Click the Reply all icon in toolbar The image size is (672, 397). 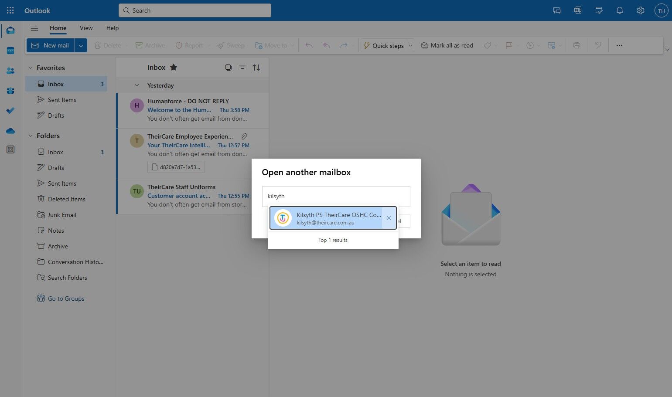(326, 45)
